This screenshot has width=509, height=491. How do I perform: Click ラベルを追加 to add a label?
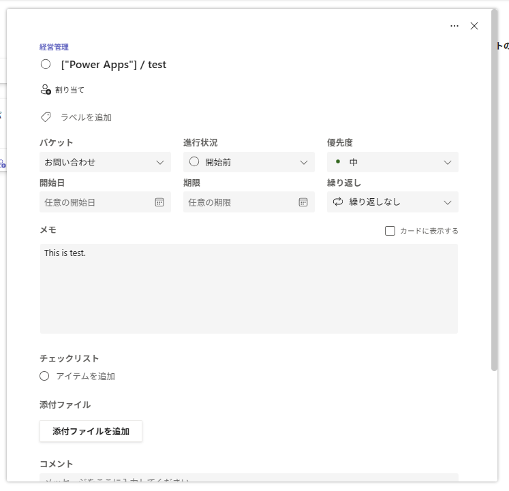pyautogui.click(x=86, y=118)
